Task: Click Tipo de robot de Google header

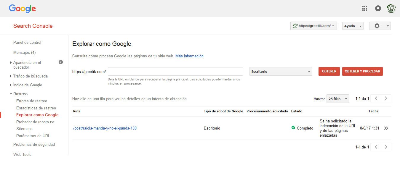Action: point(223,111)
